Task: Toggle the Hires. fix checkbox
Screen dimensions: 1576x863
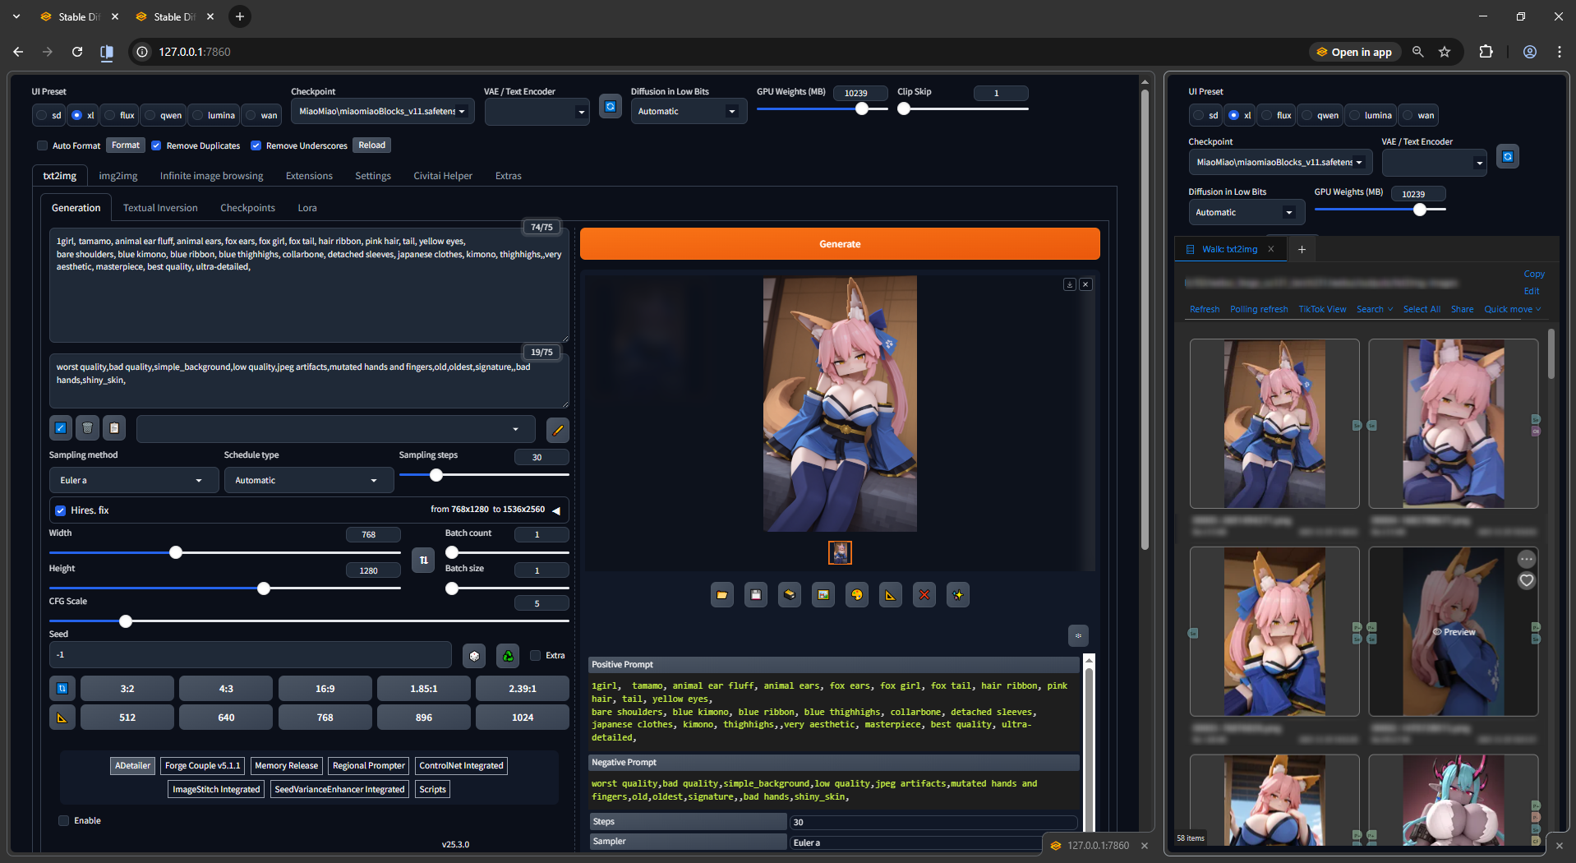Action: coord(60,510)
